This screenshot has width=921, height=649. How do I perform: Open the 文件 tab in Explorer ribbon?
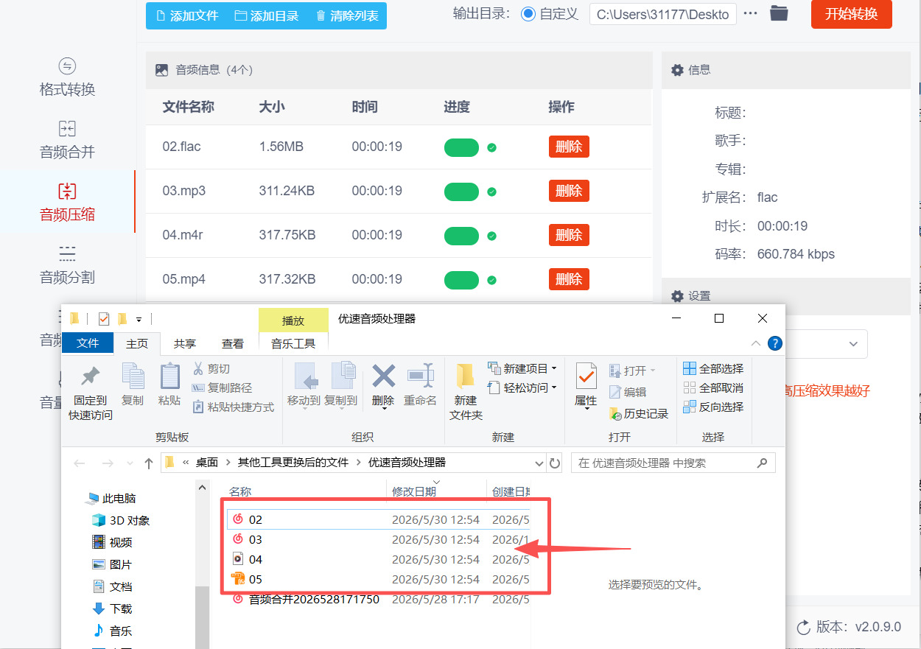coord(88,343)
